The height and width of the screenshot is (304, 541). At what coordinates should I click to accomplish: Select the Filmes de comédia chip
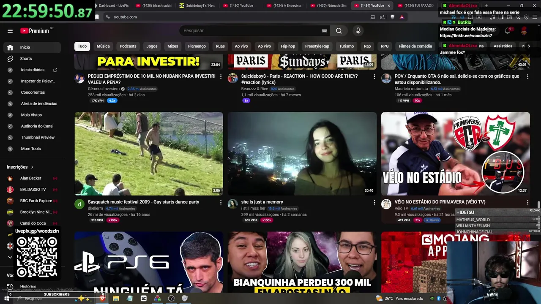point(415,46)
